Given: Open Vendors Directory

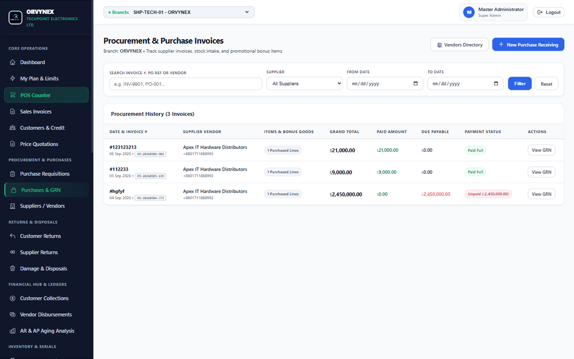Looking at the screenshot, I should 459,45.
